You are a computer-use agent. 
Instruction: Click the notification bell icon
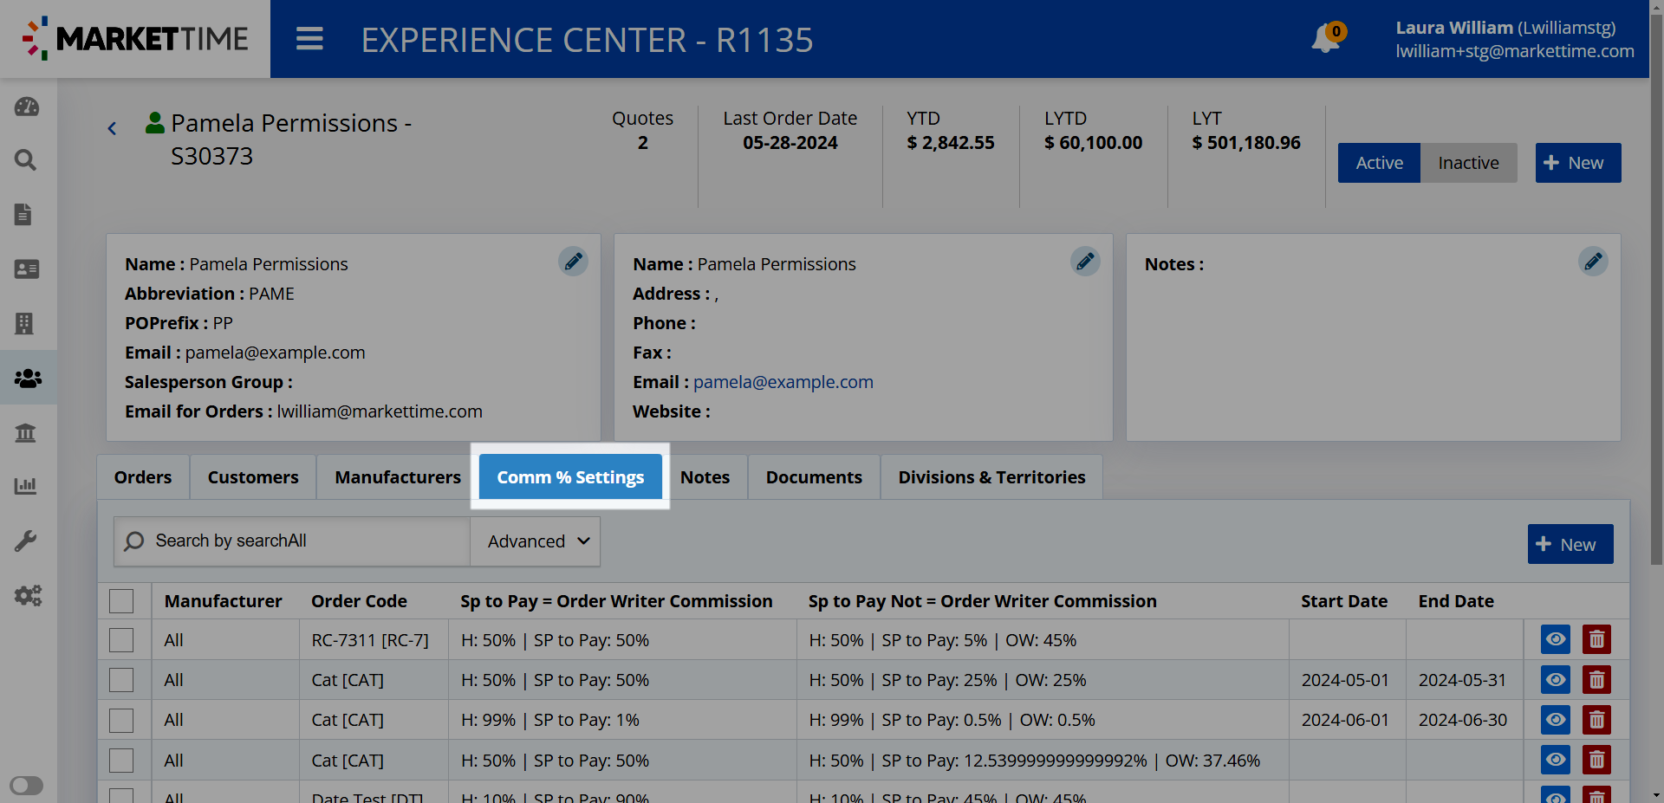click(x=1325, y=39)
